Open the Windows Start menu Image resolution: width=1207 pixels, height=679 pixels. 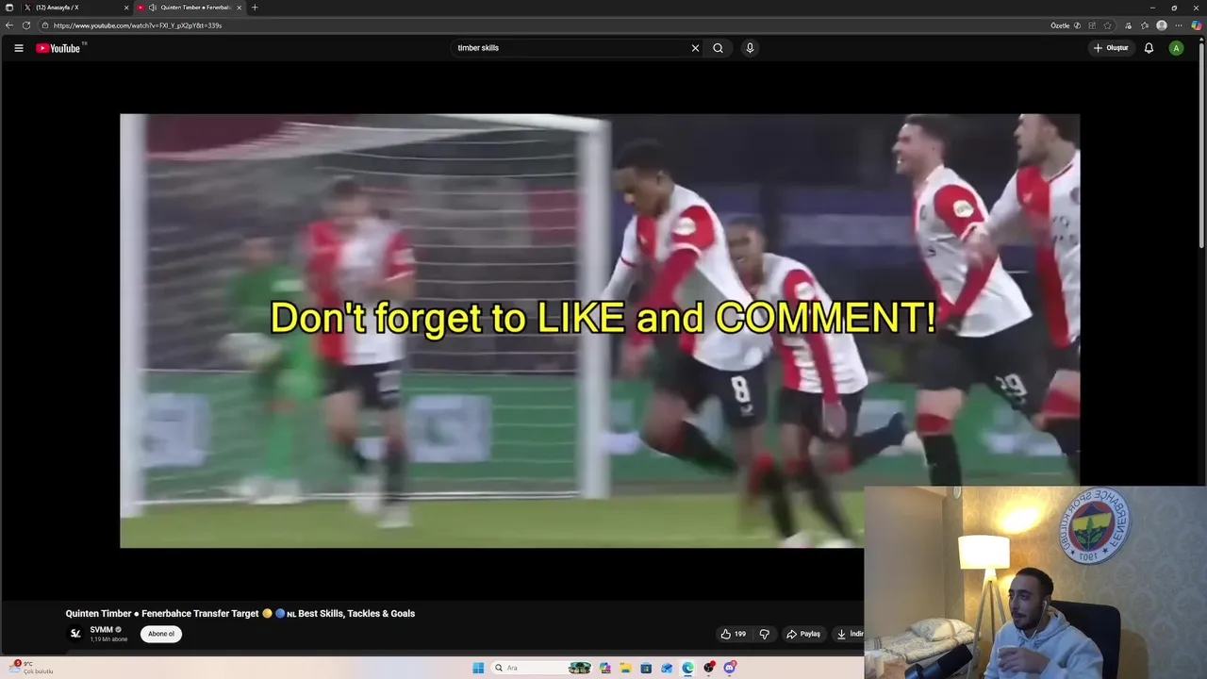[478, 668]
